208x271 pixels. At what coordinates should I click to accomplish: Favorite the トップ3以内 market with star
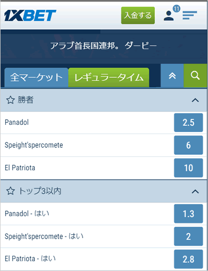[x=10, y=191]
